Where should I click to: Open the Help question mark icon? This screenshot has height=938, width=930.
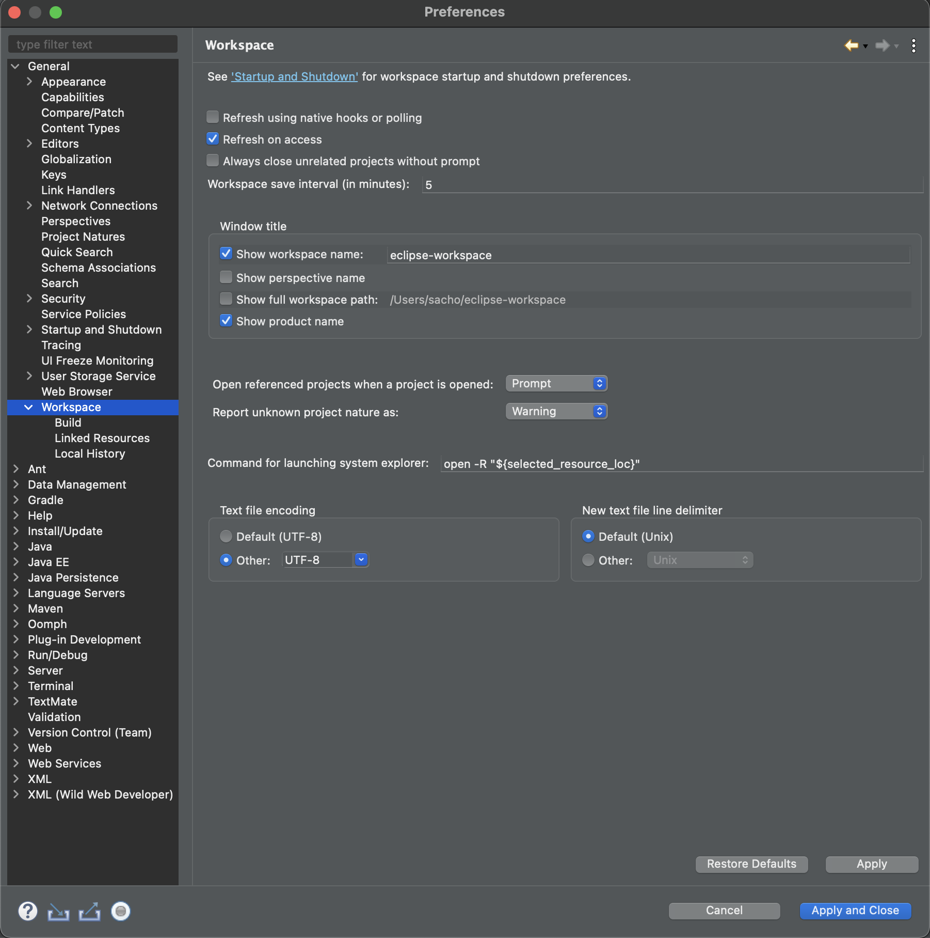pyautogui.click(x=28, y=911)
